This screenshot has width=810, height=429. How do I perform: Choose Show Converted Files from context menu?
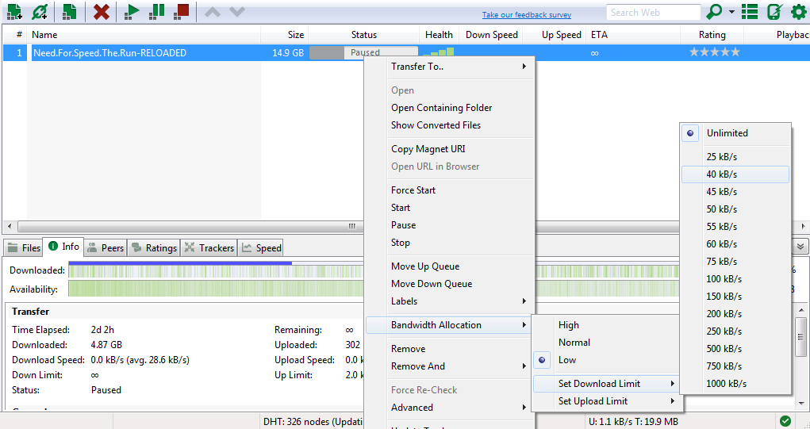[x=448, y=125]
